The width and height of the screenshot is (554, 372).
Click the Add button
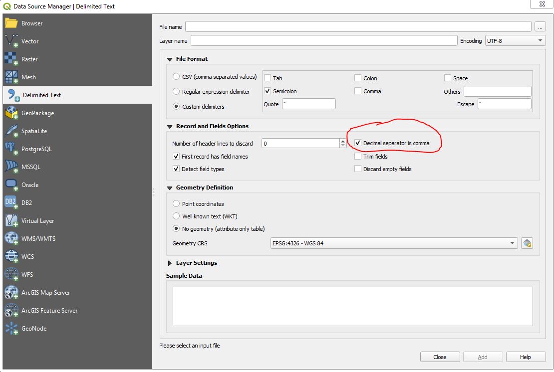click(x=483, y=357)
